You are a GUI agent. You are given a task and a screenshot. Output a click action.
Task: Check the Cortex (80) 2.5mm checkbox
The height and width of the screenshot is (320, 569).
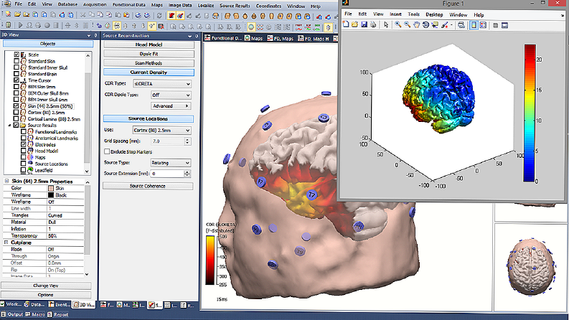17,112
